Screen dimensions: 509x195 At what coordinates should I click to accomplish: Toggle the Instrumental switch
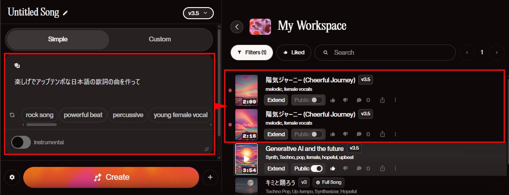[x=21, y=142]
